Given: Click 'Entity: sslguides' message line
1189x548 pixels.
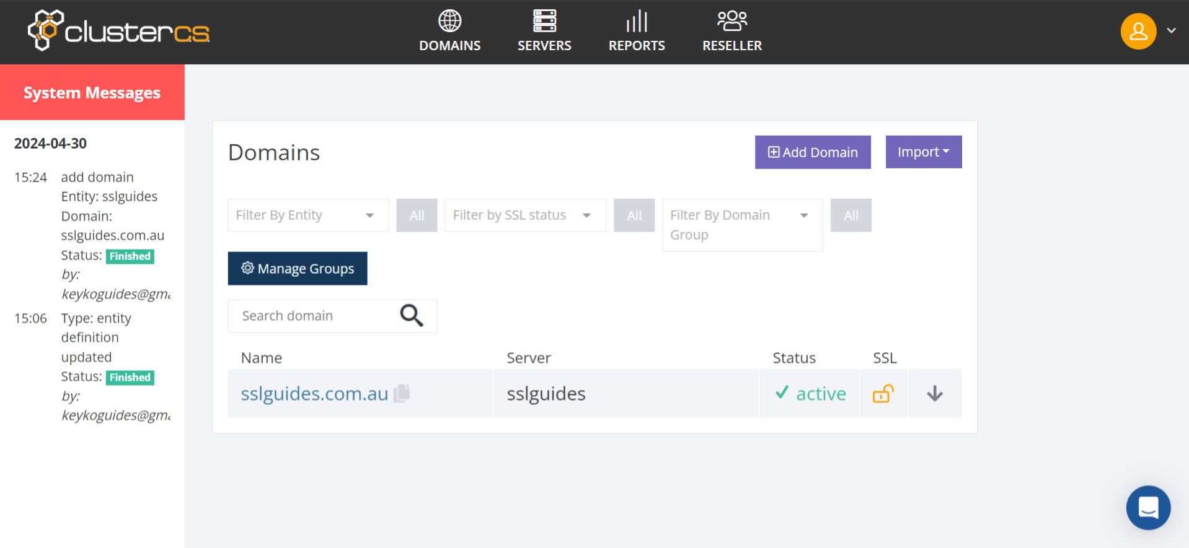Looking at the screenshot, I should (109, 196).
